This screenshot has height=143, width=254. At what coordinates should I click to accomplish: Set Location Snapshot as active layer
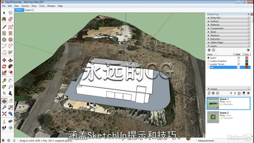tap(208, 61)
